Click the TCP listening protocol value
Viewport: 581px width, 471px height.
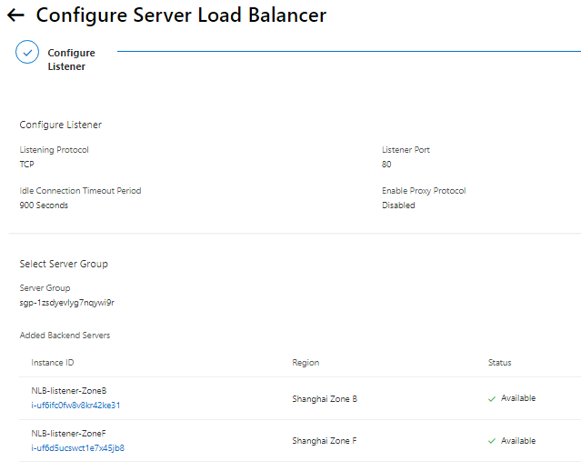26,165
